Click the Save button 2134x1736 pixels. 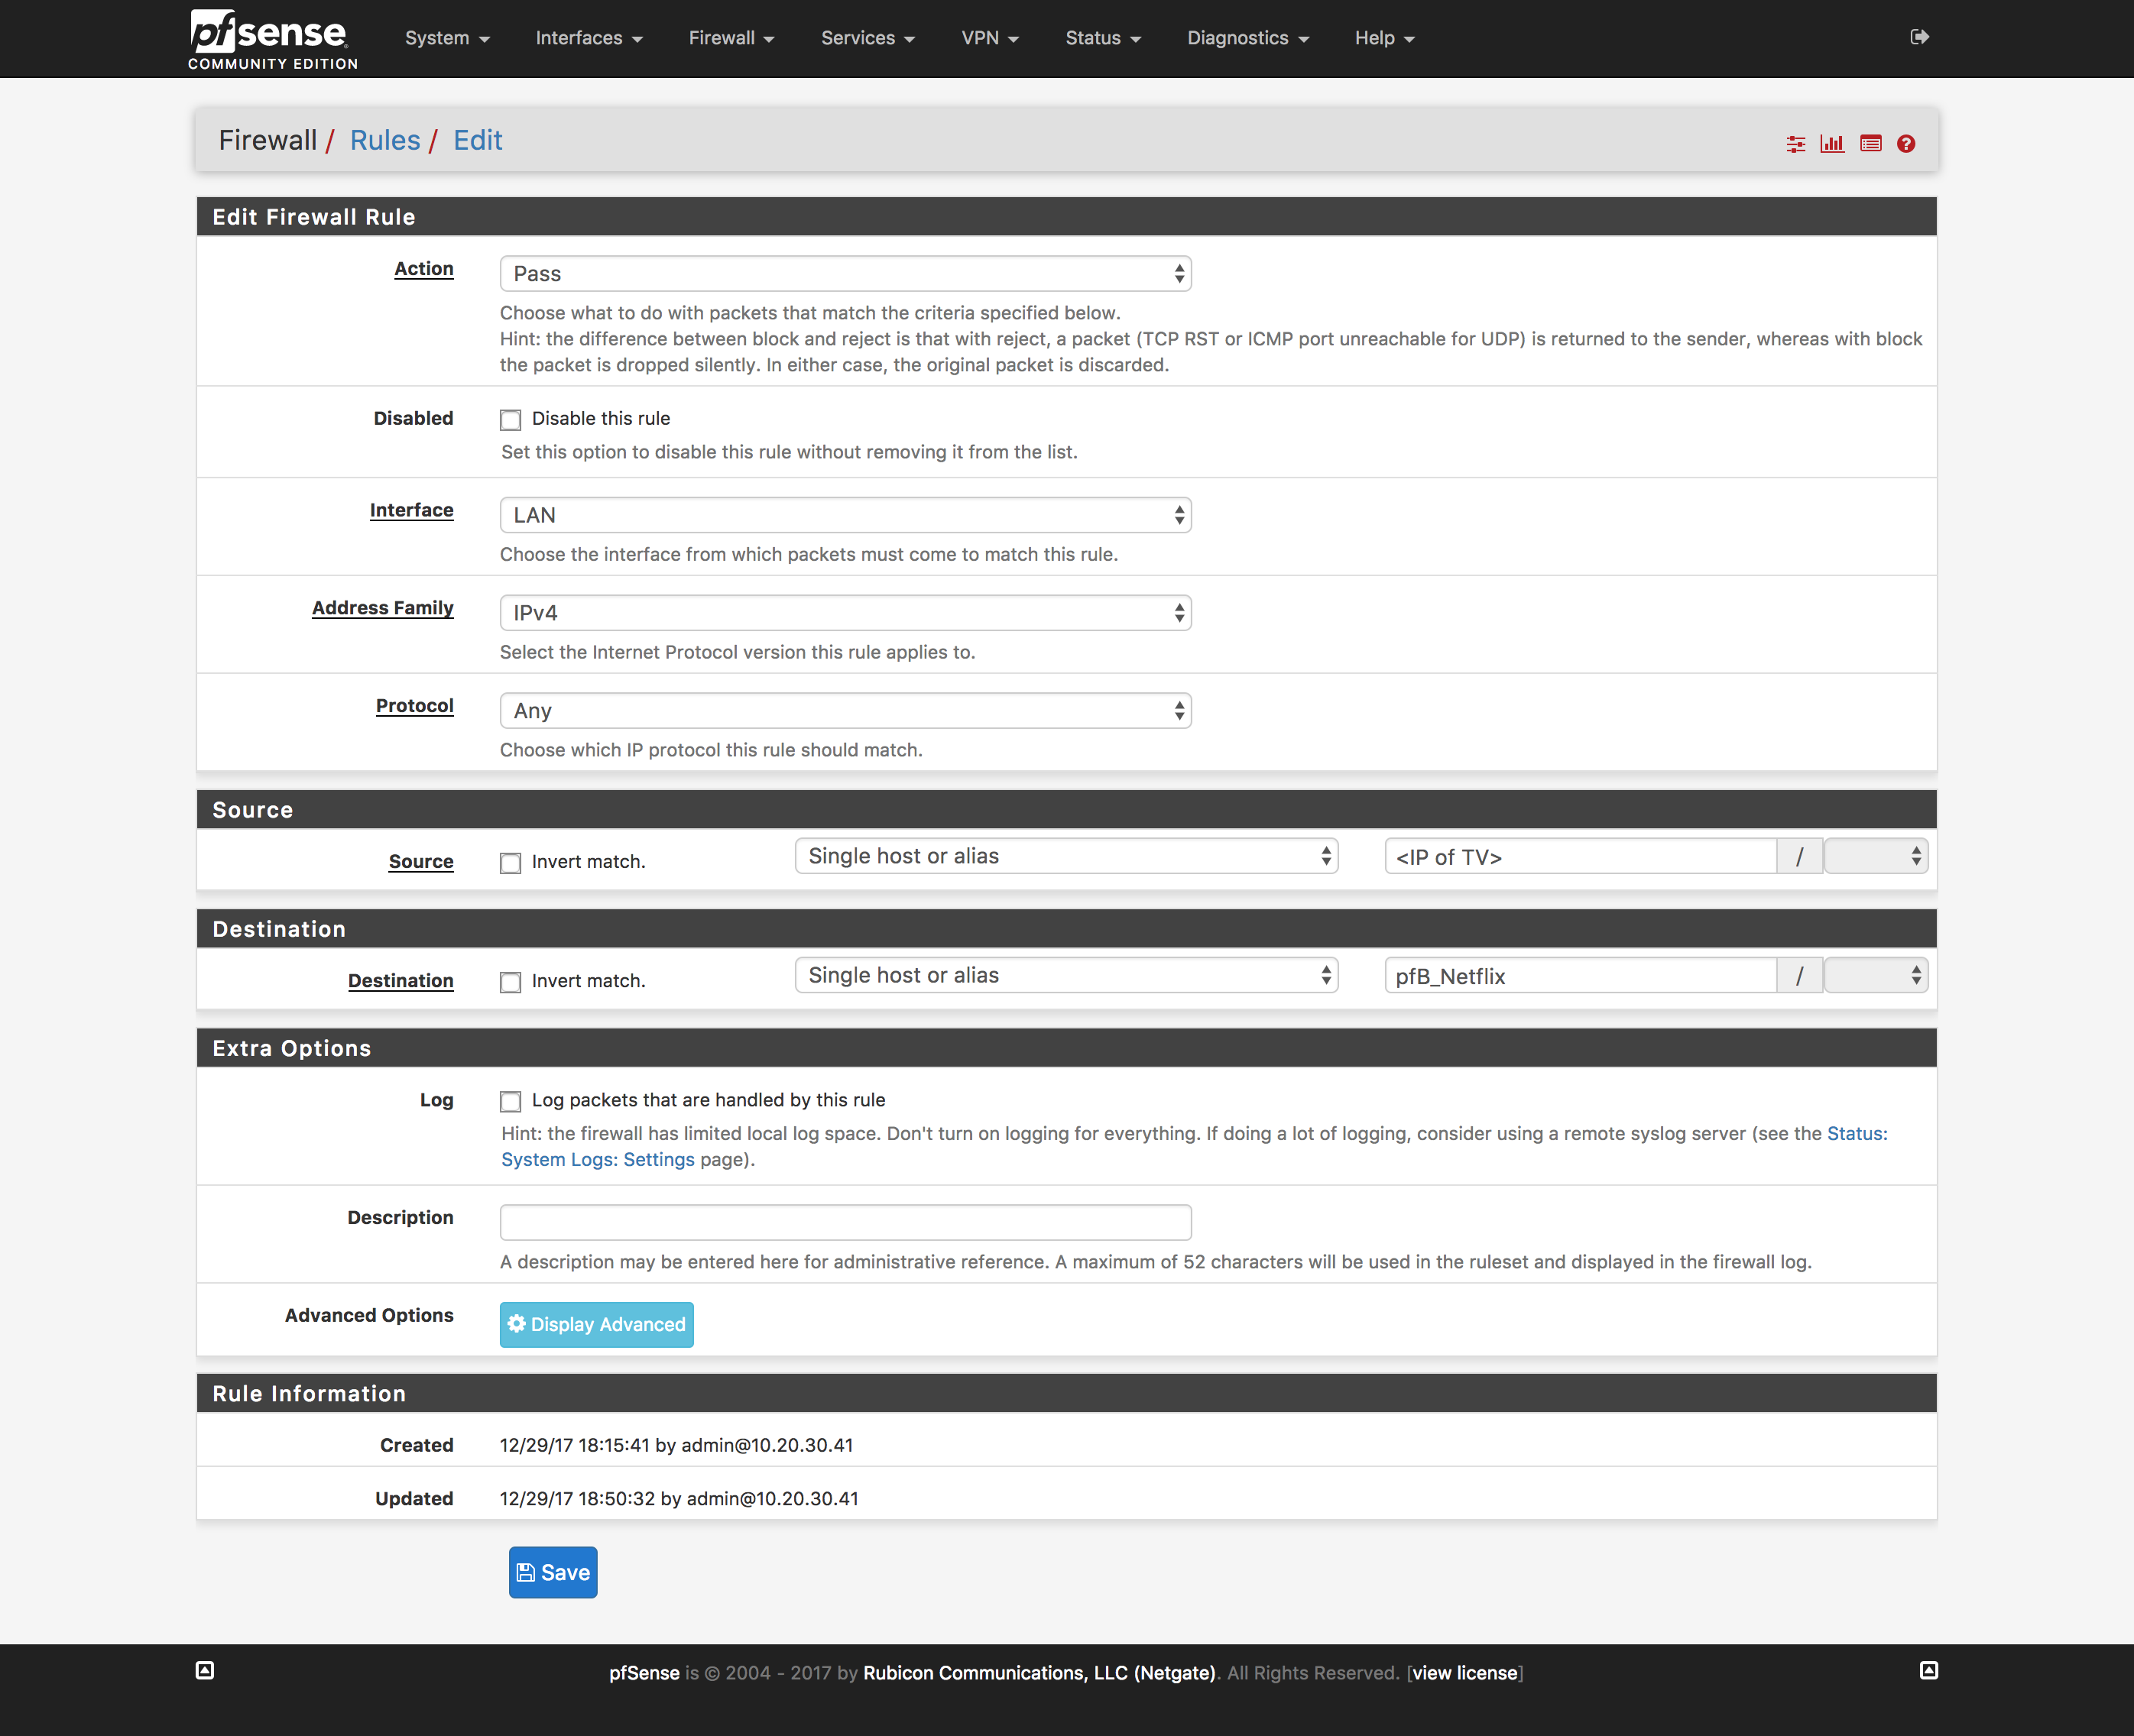553,1572
